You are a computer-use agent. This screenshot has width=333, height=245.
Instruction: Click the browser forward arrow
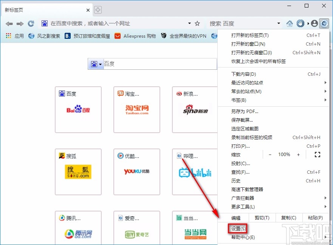20,24
